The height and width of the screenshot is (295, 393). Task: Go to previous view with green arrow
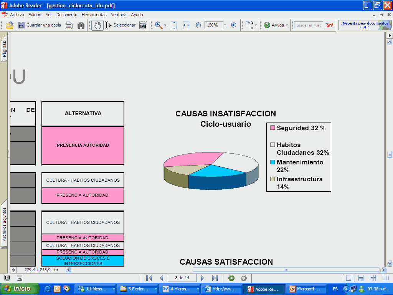(231, 278)
